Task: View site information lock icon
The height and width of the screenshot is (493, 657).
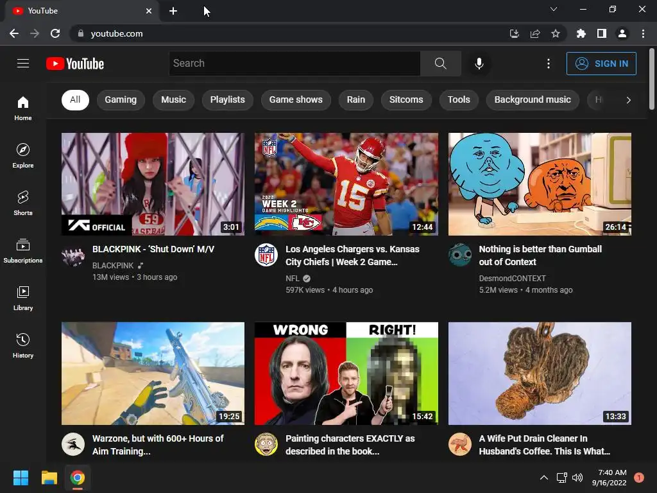Action: pos(80,33)
